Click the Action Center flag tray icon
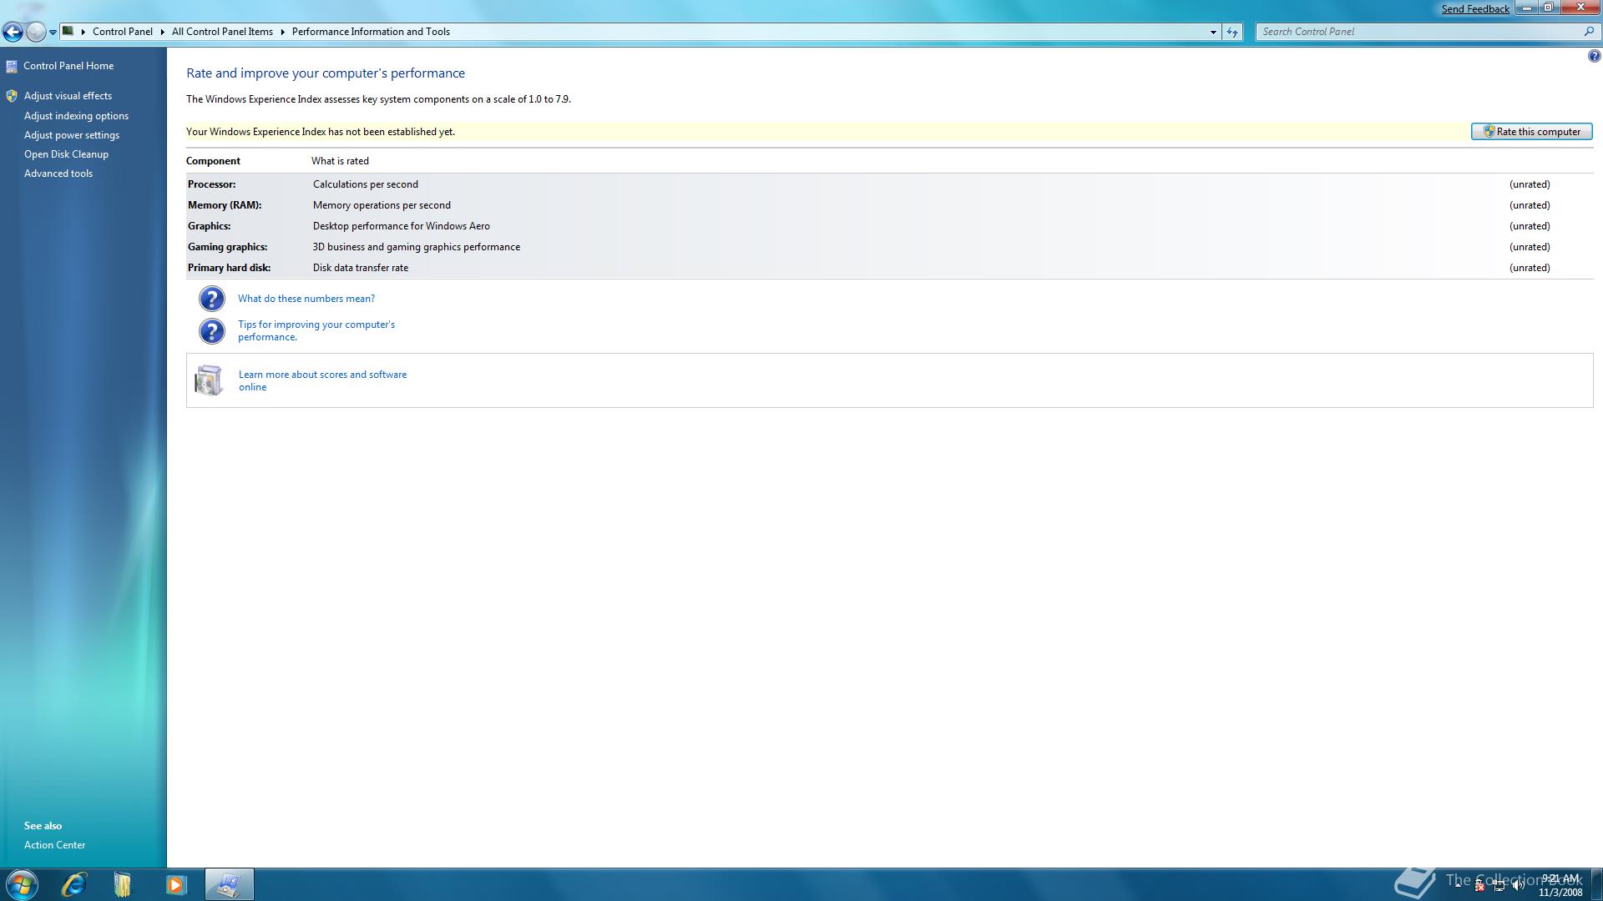Screen dimensions: 1603x901 [1479, 886]
